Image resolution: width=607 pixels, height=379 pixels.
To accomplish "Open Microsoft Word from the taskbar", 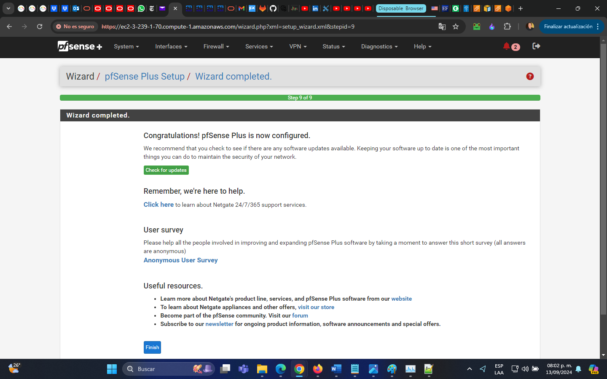I will coord(336,369).
